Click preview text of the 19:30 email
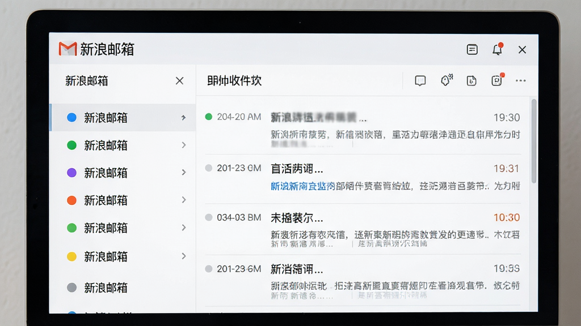This screenshot has width=581, height=326. click(x=395, y=135)
